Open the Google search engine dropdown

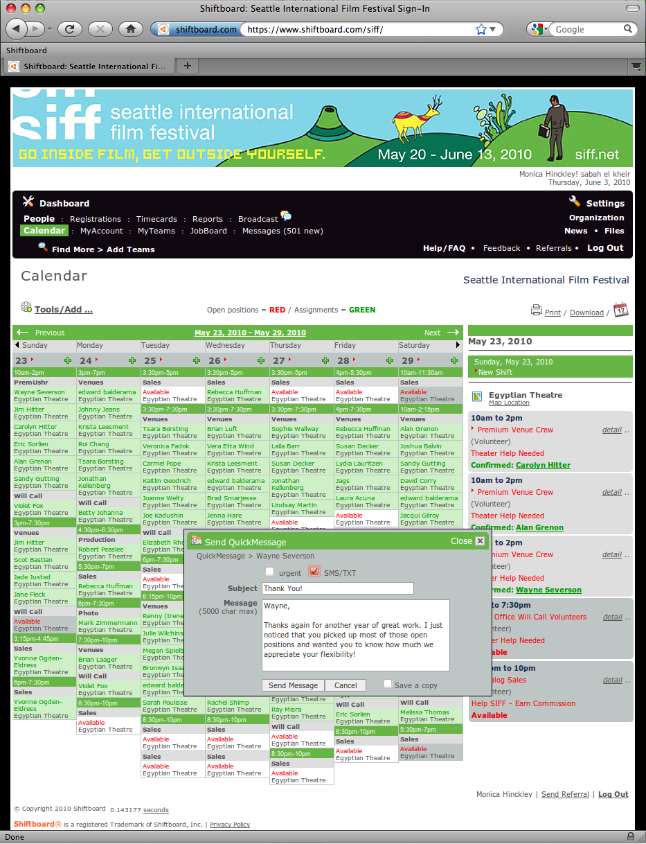coord(547,30)
